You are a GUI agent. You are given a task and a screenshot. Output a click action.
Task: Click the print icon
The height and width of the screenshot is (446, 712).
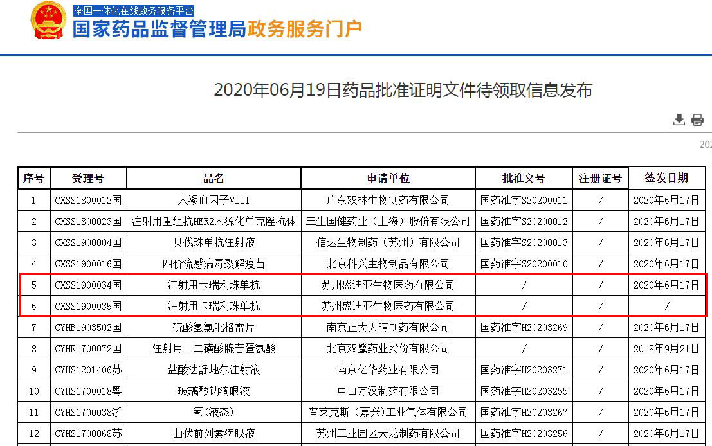pyautogui.click(x=697, y=120)
